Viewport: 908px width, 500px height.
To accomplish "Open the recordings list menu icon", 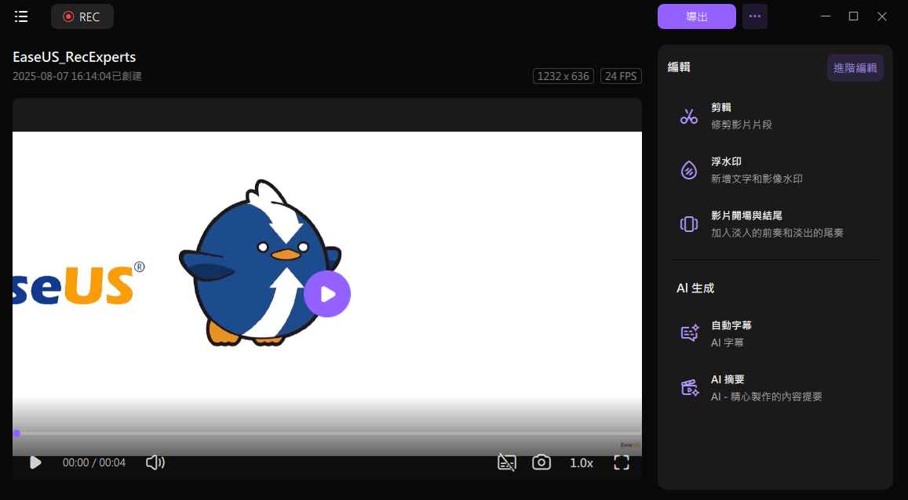I will [21, 16].
